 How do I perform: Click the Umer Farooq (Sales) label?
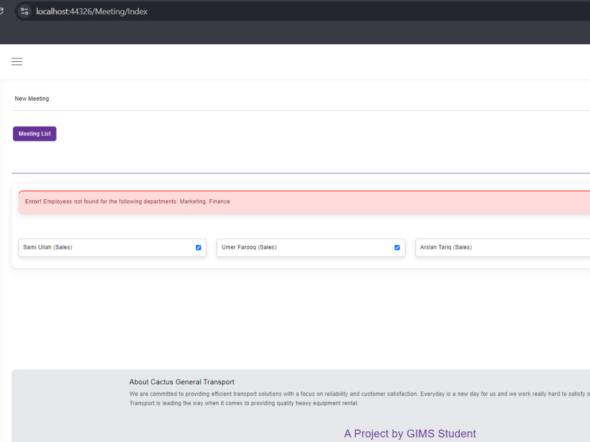(249, 248)
